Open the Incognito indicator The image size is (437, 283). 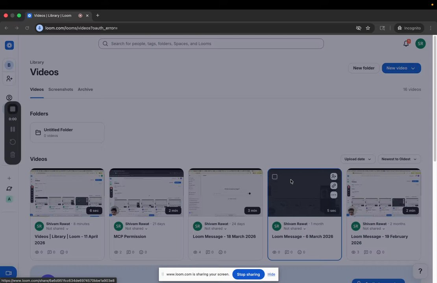[x=409, y=28]
